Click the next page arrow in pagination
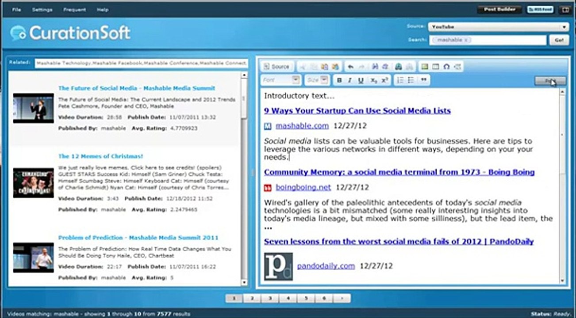The width and height of the screenshot is (576, 318). click(342, 299)
